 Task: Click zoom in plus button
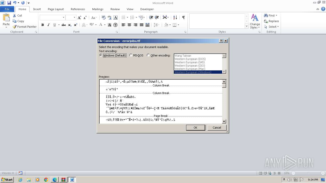click(x=323, y=173)
